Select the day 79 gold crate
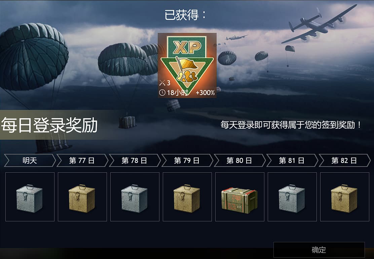 (x=187, y=197)
